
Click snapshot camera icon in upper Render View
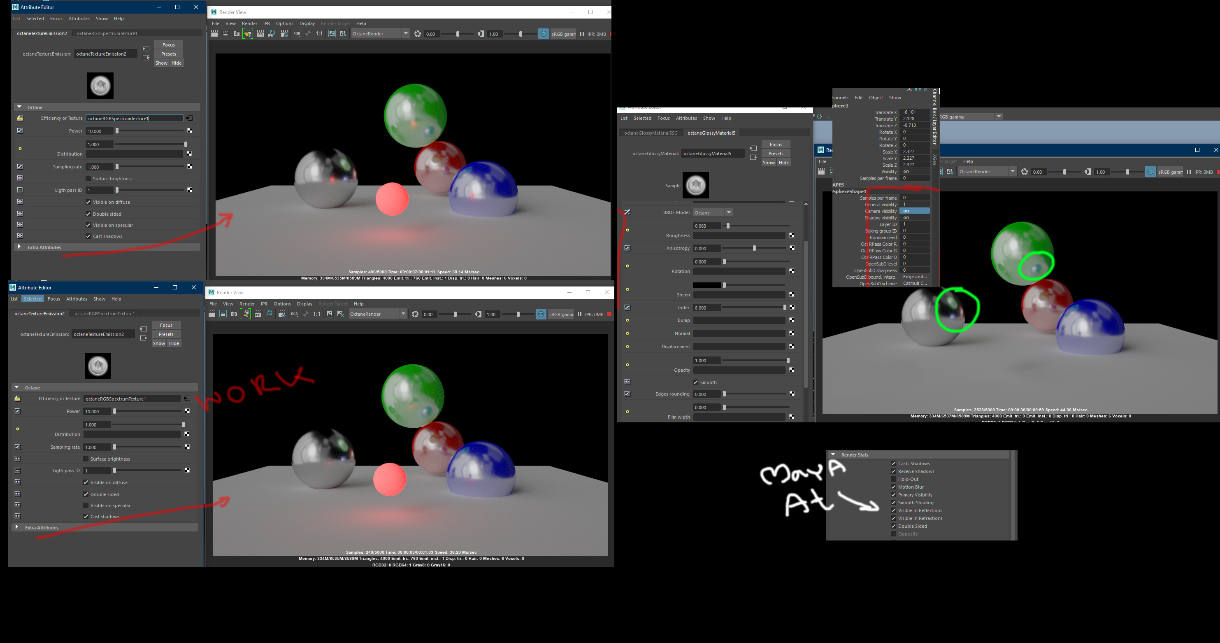coord(236,34)
